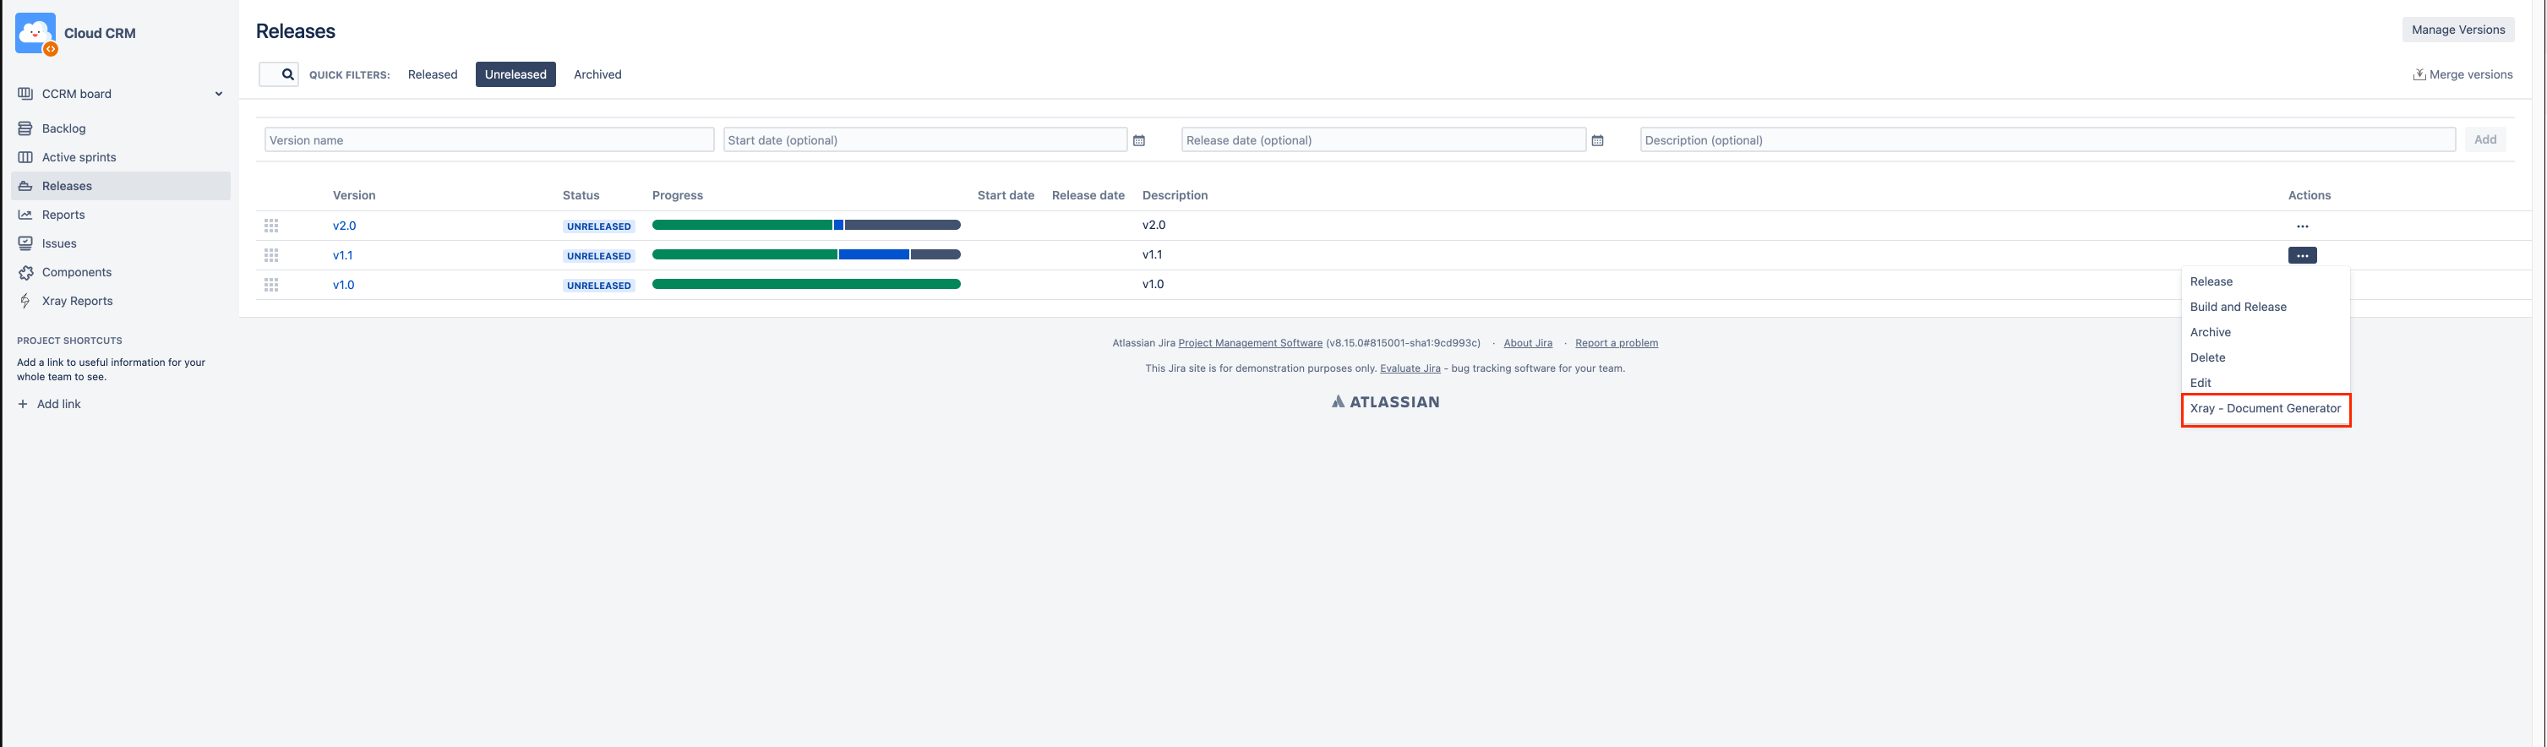The width and height of the screenshot is (2547, 747).
Task: Select Edit in the version menu
Action: click(x=2266, y=384)
